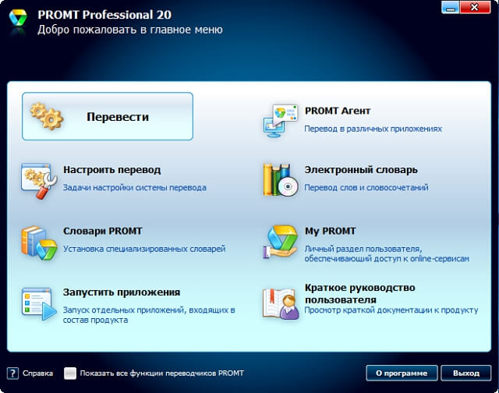Open the О программе dialog
499x393 pixels.
click(402, 373)
